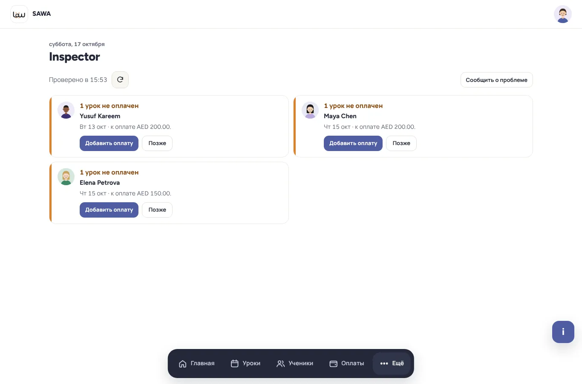
Task: Click the name Maya Chen
Action: pos(340,116)
